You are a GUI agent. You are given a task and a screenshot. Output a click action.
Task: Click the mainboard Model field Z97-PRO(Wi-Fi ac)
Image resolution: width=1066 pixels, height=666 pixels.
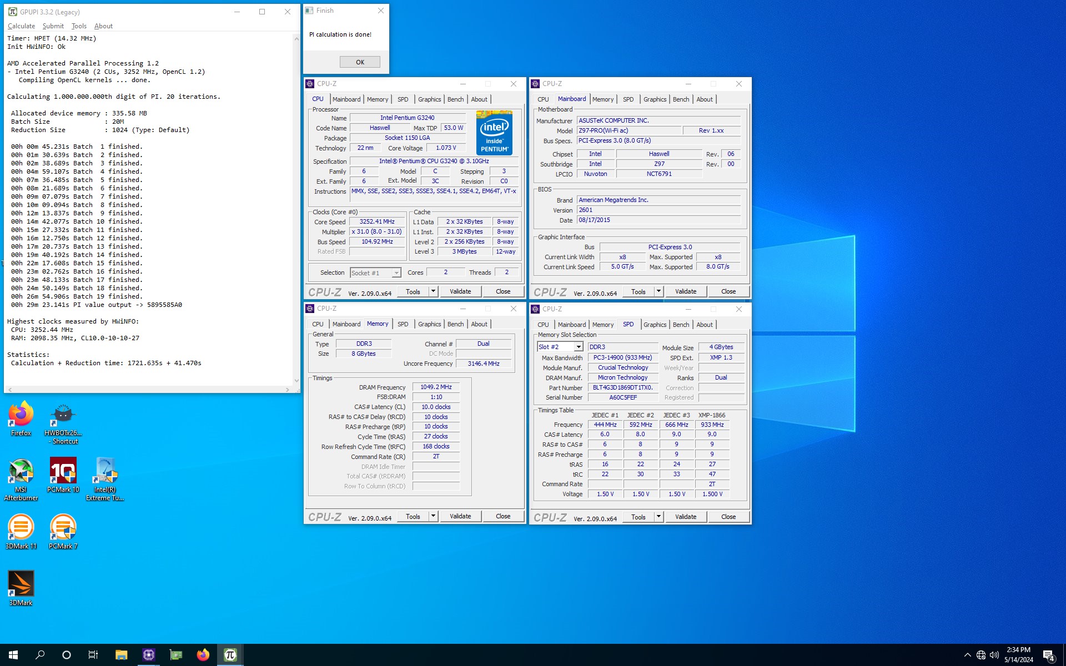[x=628, y=130]
